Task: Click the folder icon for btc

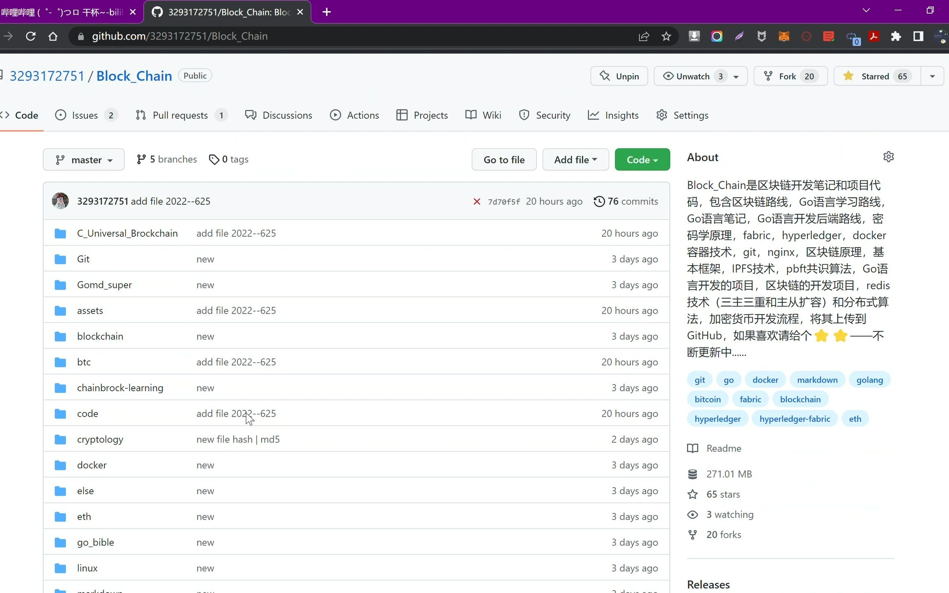Action: (60, 362)
